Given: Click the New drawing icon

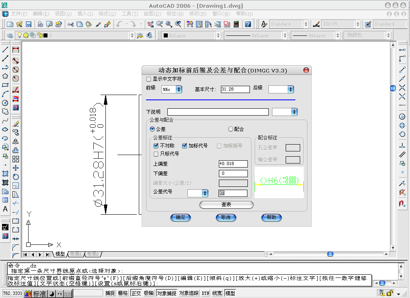Looking at the screenshot, I should point(10,24).
